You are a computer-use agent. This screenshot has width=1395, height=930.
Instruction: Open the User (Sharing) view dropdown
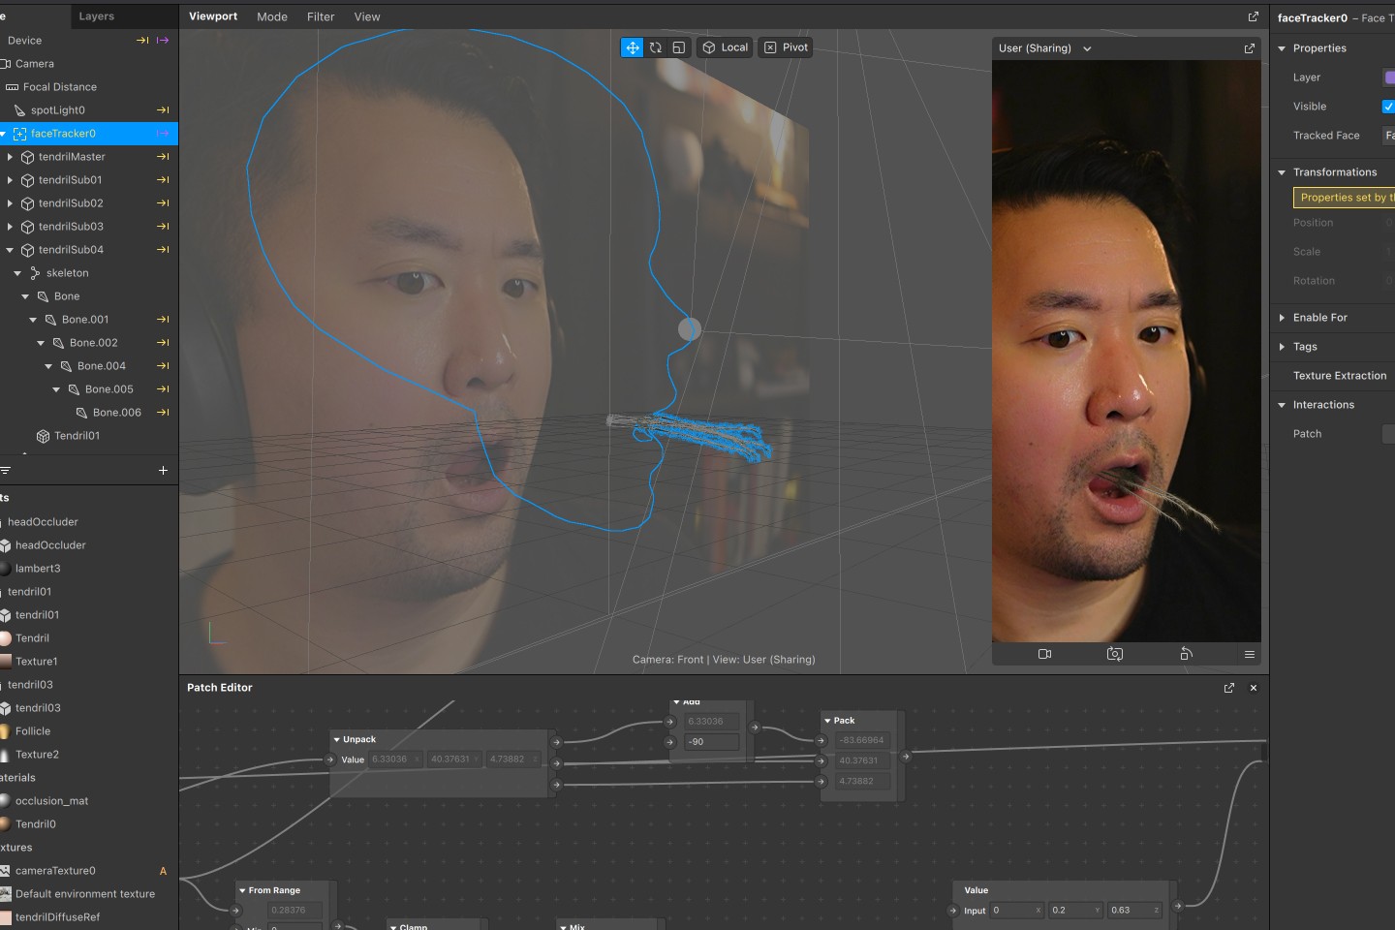click(x=1044, y=48)
